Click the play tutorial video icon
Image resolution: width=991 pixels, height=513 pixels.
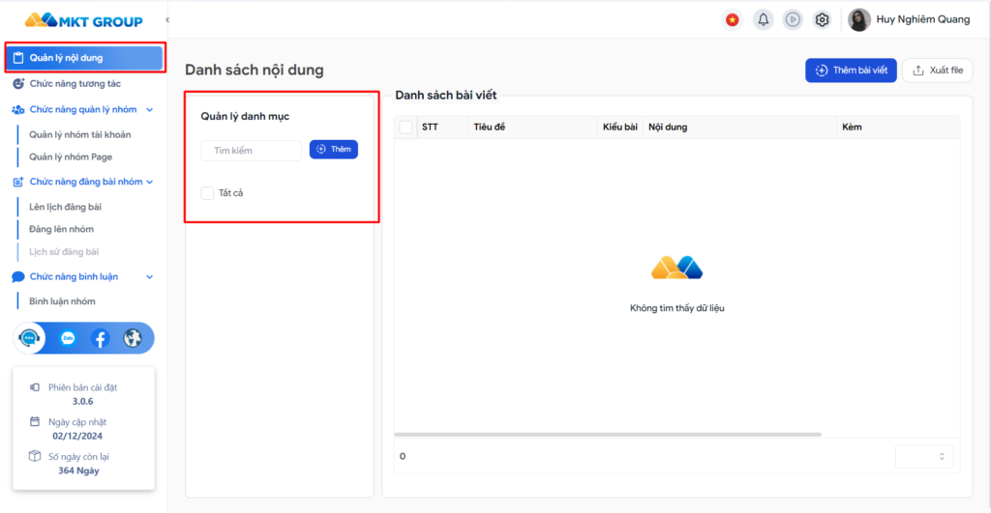[793, 19]
